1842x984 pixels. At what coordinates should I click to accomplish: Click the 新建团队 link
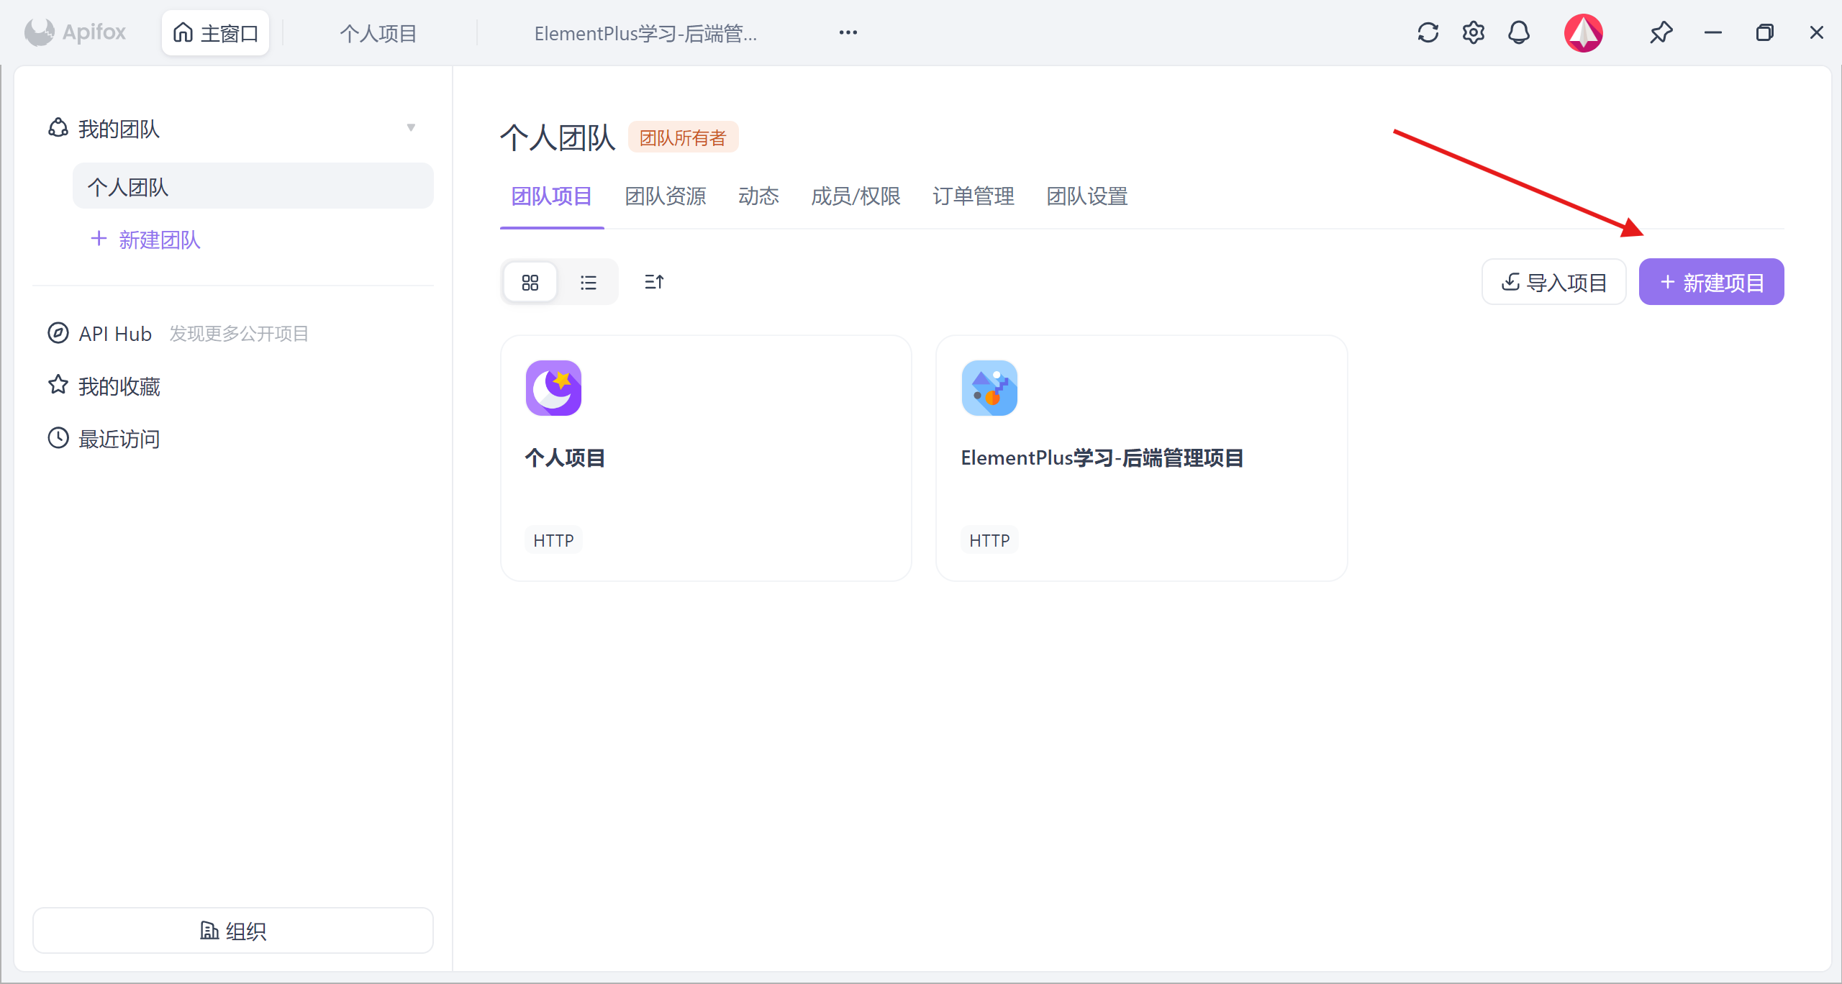(x=145, y=240)
